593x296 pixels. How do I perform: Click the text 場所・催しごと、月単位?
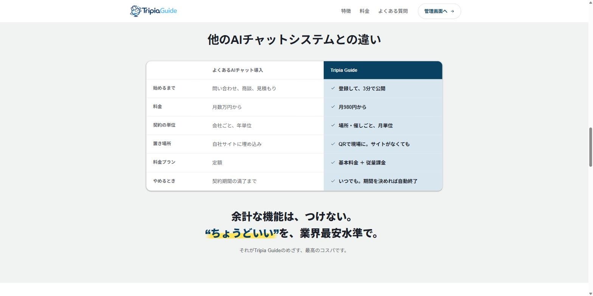(x=366, y=126)
